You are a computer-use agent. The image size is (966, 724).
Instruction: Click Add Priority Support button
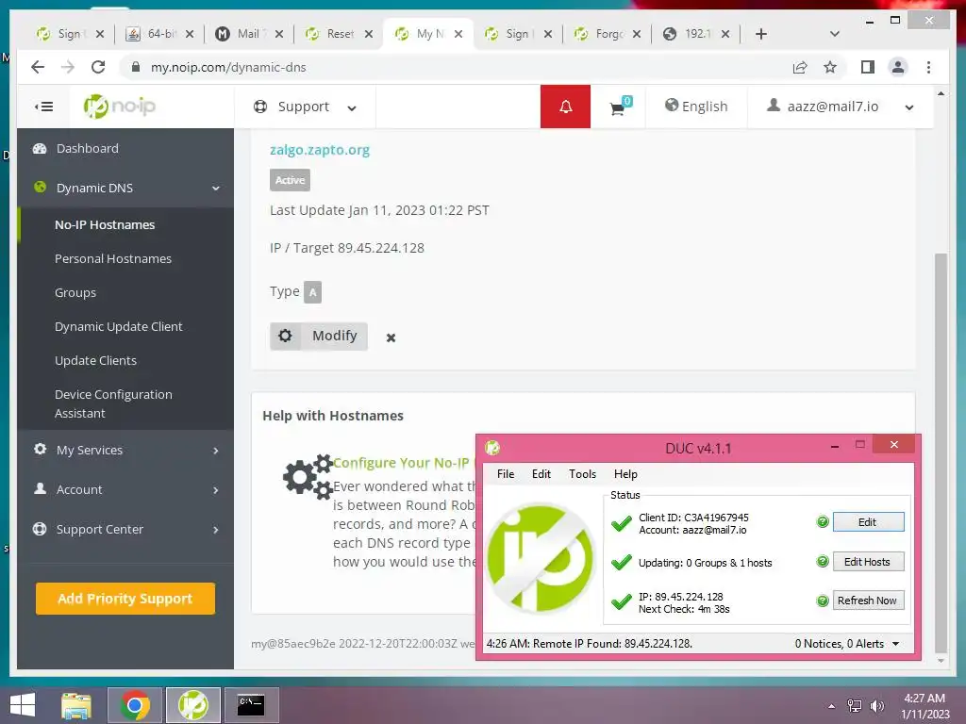click(125, 599)
